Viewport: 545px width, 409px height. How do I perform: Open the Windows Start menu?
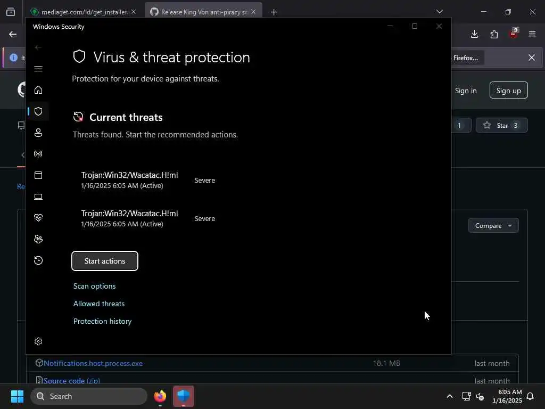(17, 396)
